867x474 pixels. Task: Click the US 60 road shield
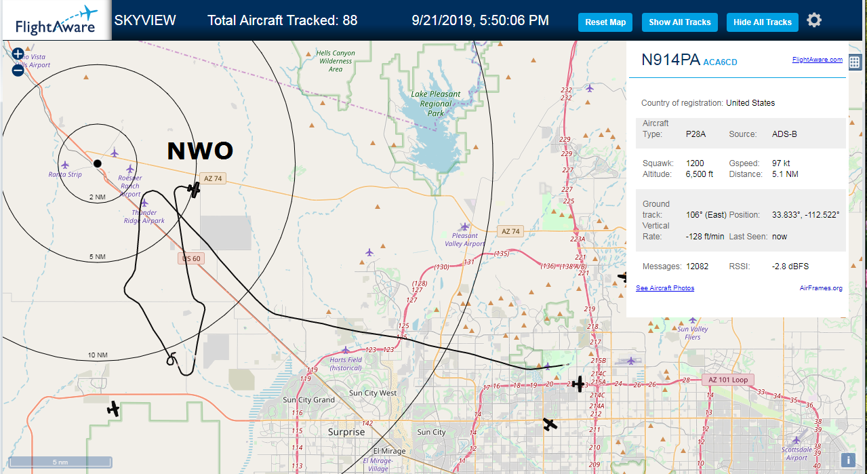[190, 258]
